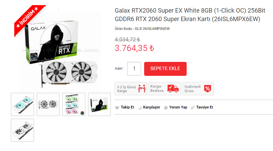Focus the Adet quantity input field
The image size is (273, 151).
134,69
